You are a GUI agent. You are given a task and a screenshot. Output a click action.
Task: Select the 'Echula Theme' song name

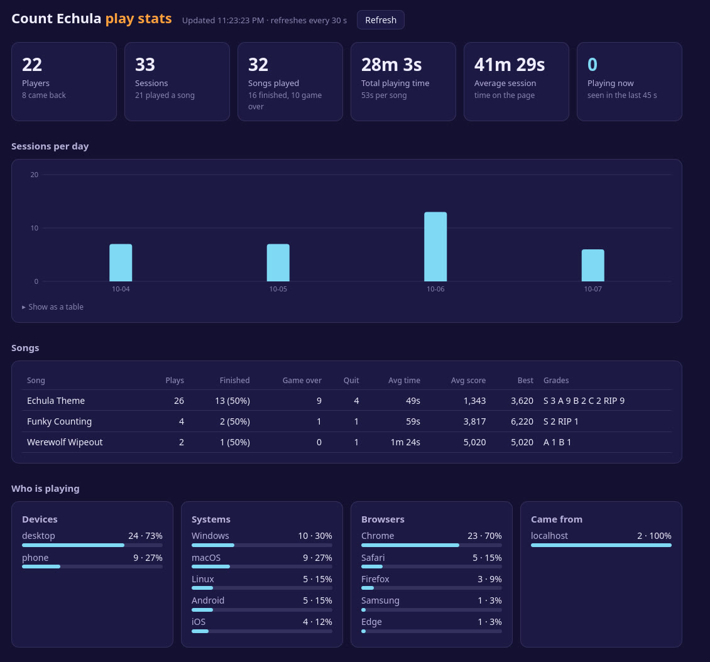point(56,401)
